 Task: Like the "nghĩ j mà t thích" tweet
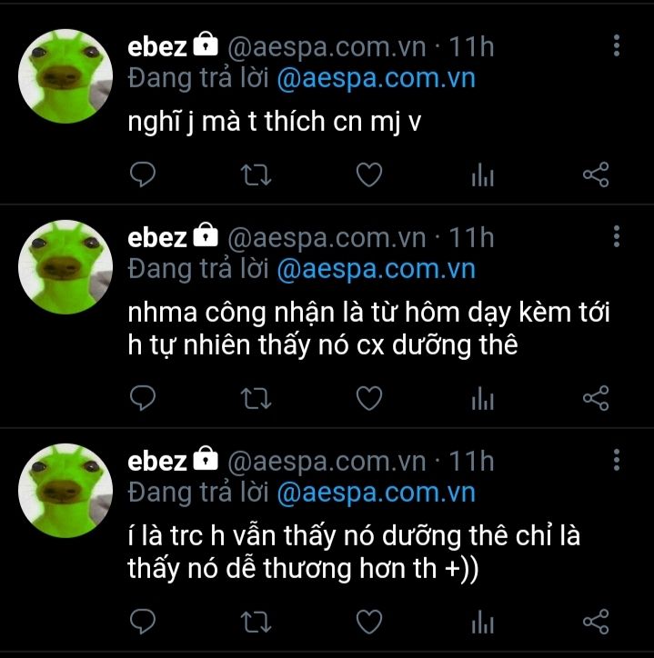click(x=369, y=174)
